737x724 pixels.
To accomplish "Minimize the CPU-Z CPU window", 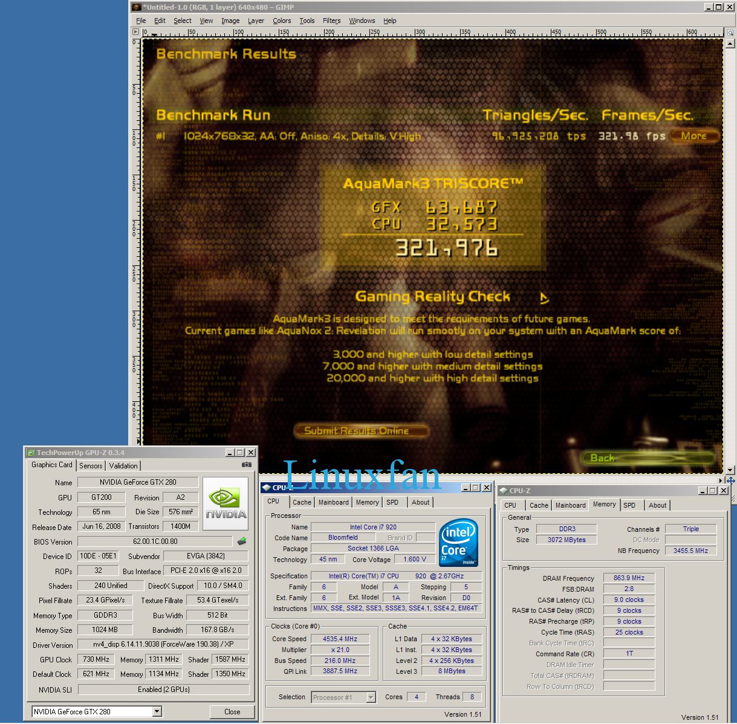I will point(466,488).
